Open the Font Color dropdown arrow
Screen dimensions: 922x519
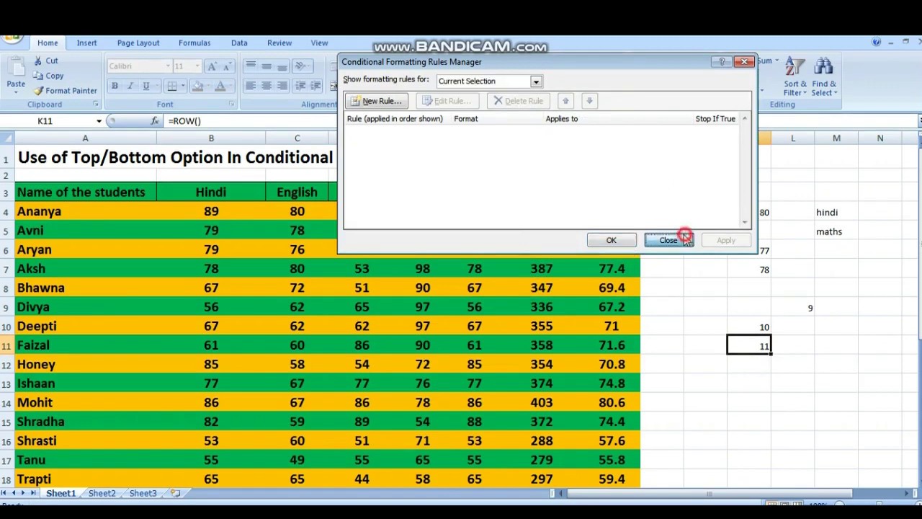point(230,86)
